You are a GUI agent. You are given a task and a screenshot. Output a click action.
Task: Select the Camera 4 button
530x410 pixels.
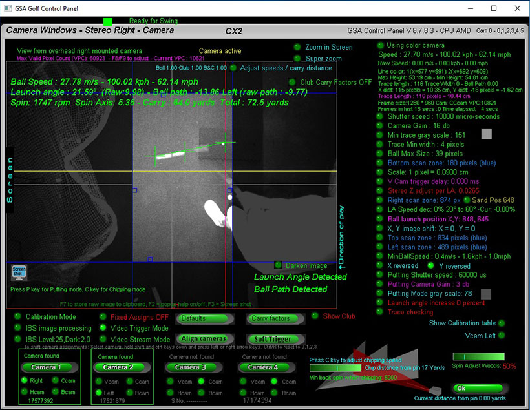coord(266,367)
